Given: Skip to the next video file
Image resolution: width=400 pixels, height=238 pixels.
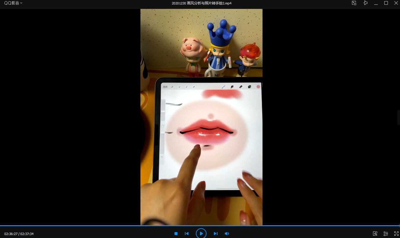Looking at the screenshot, I should coord(216,234).
